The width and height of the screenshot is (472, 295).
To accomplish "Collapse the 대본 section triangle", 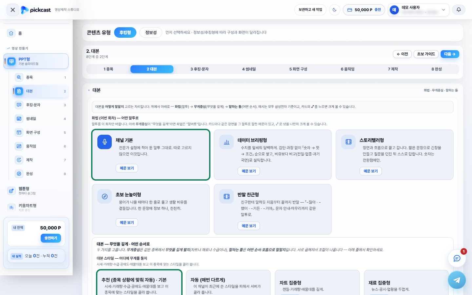I will pos(89,90).
